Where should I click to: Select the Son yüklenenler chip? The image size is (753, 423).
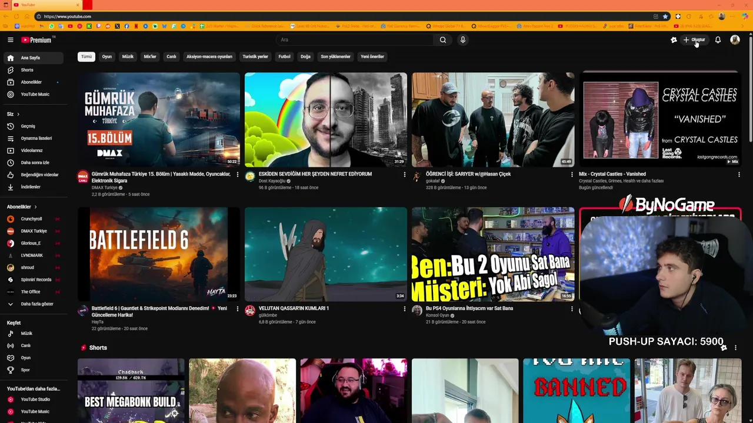pos(335,56)
